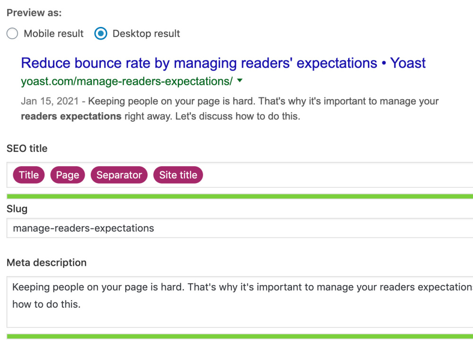
Task: Select the Mobile result radio button
Action: 12,34
